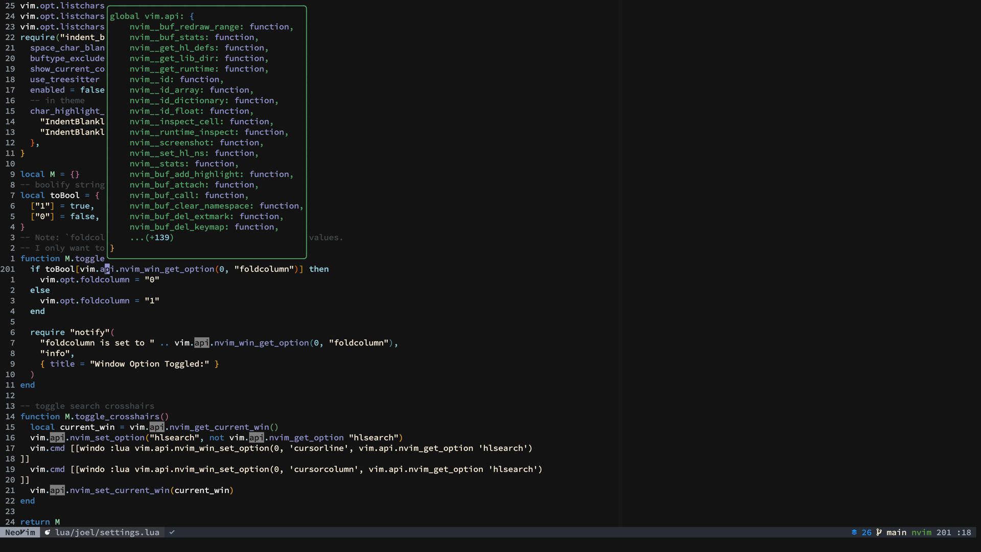Click 'local toBool = {' line
The height and width of the screenshot is (552, 981).
(60, 195)
